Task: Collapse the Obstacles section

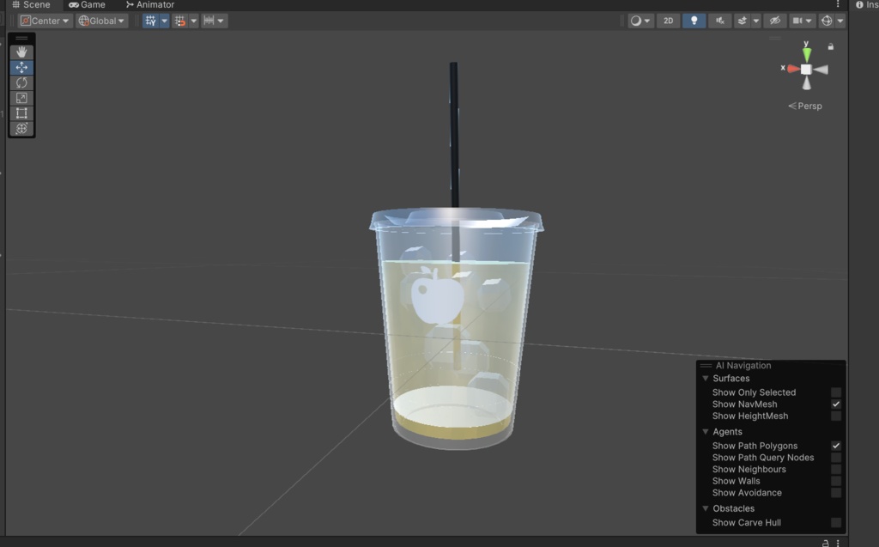Action: [x=706, y=508]
